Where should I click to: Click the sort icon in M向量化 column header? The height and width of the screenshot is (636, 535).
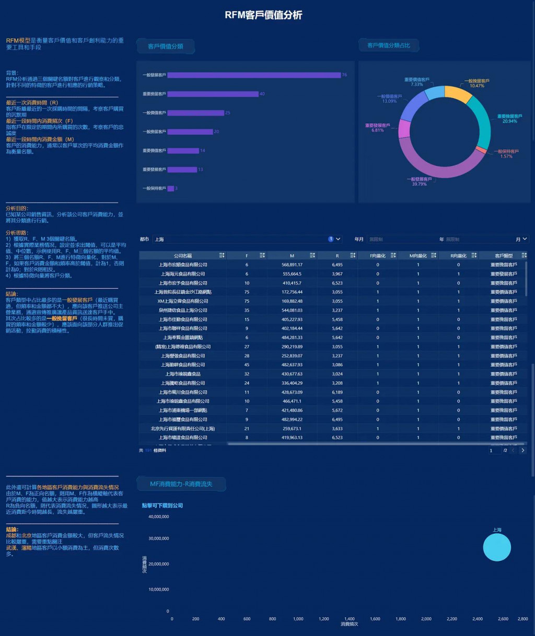[433, 256]
